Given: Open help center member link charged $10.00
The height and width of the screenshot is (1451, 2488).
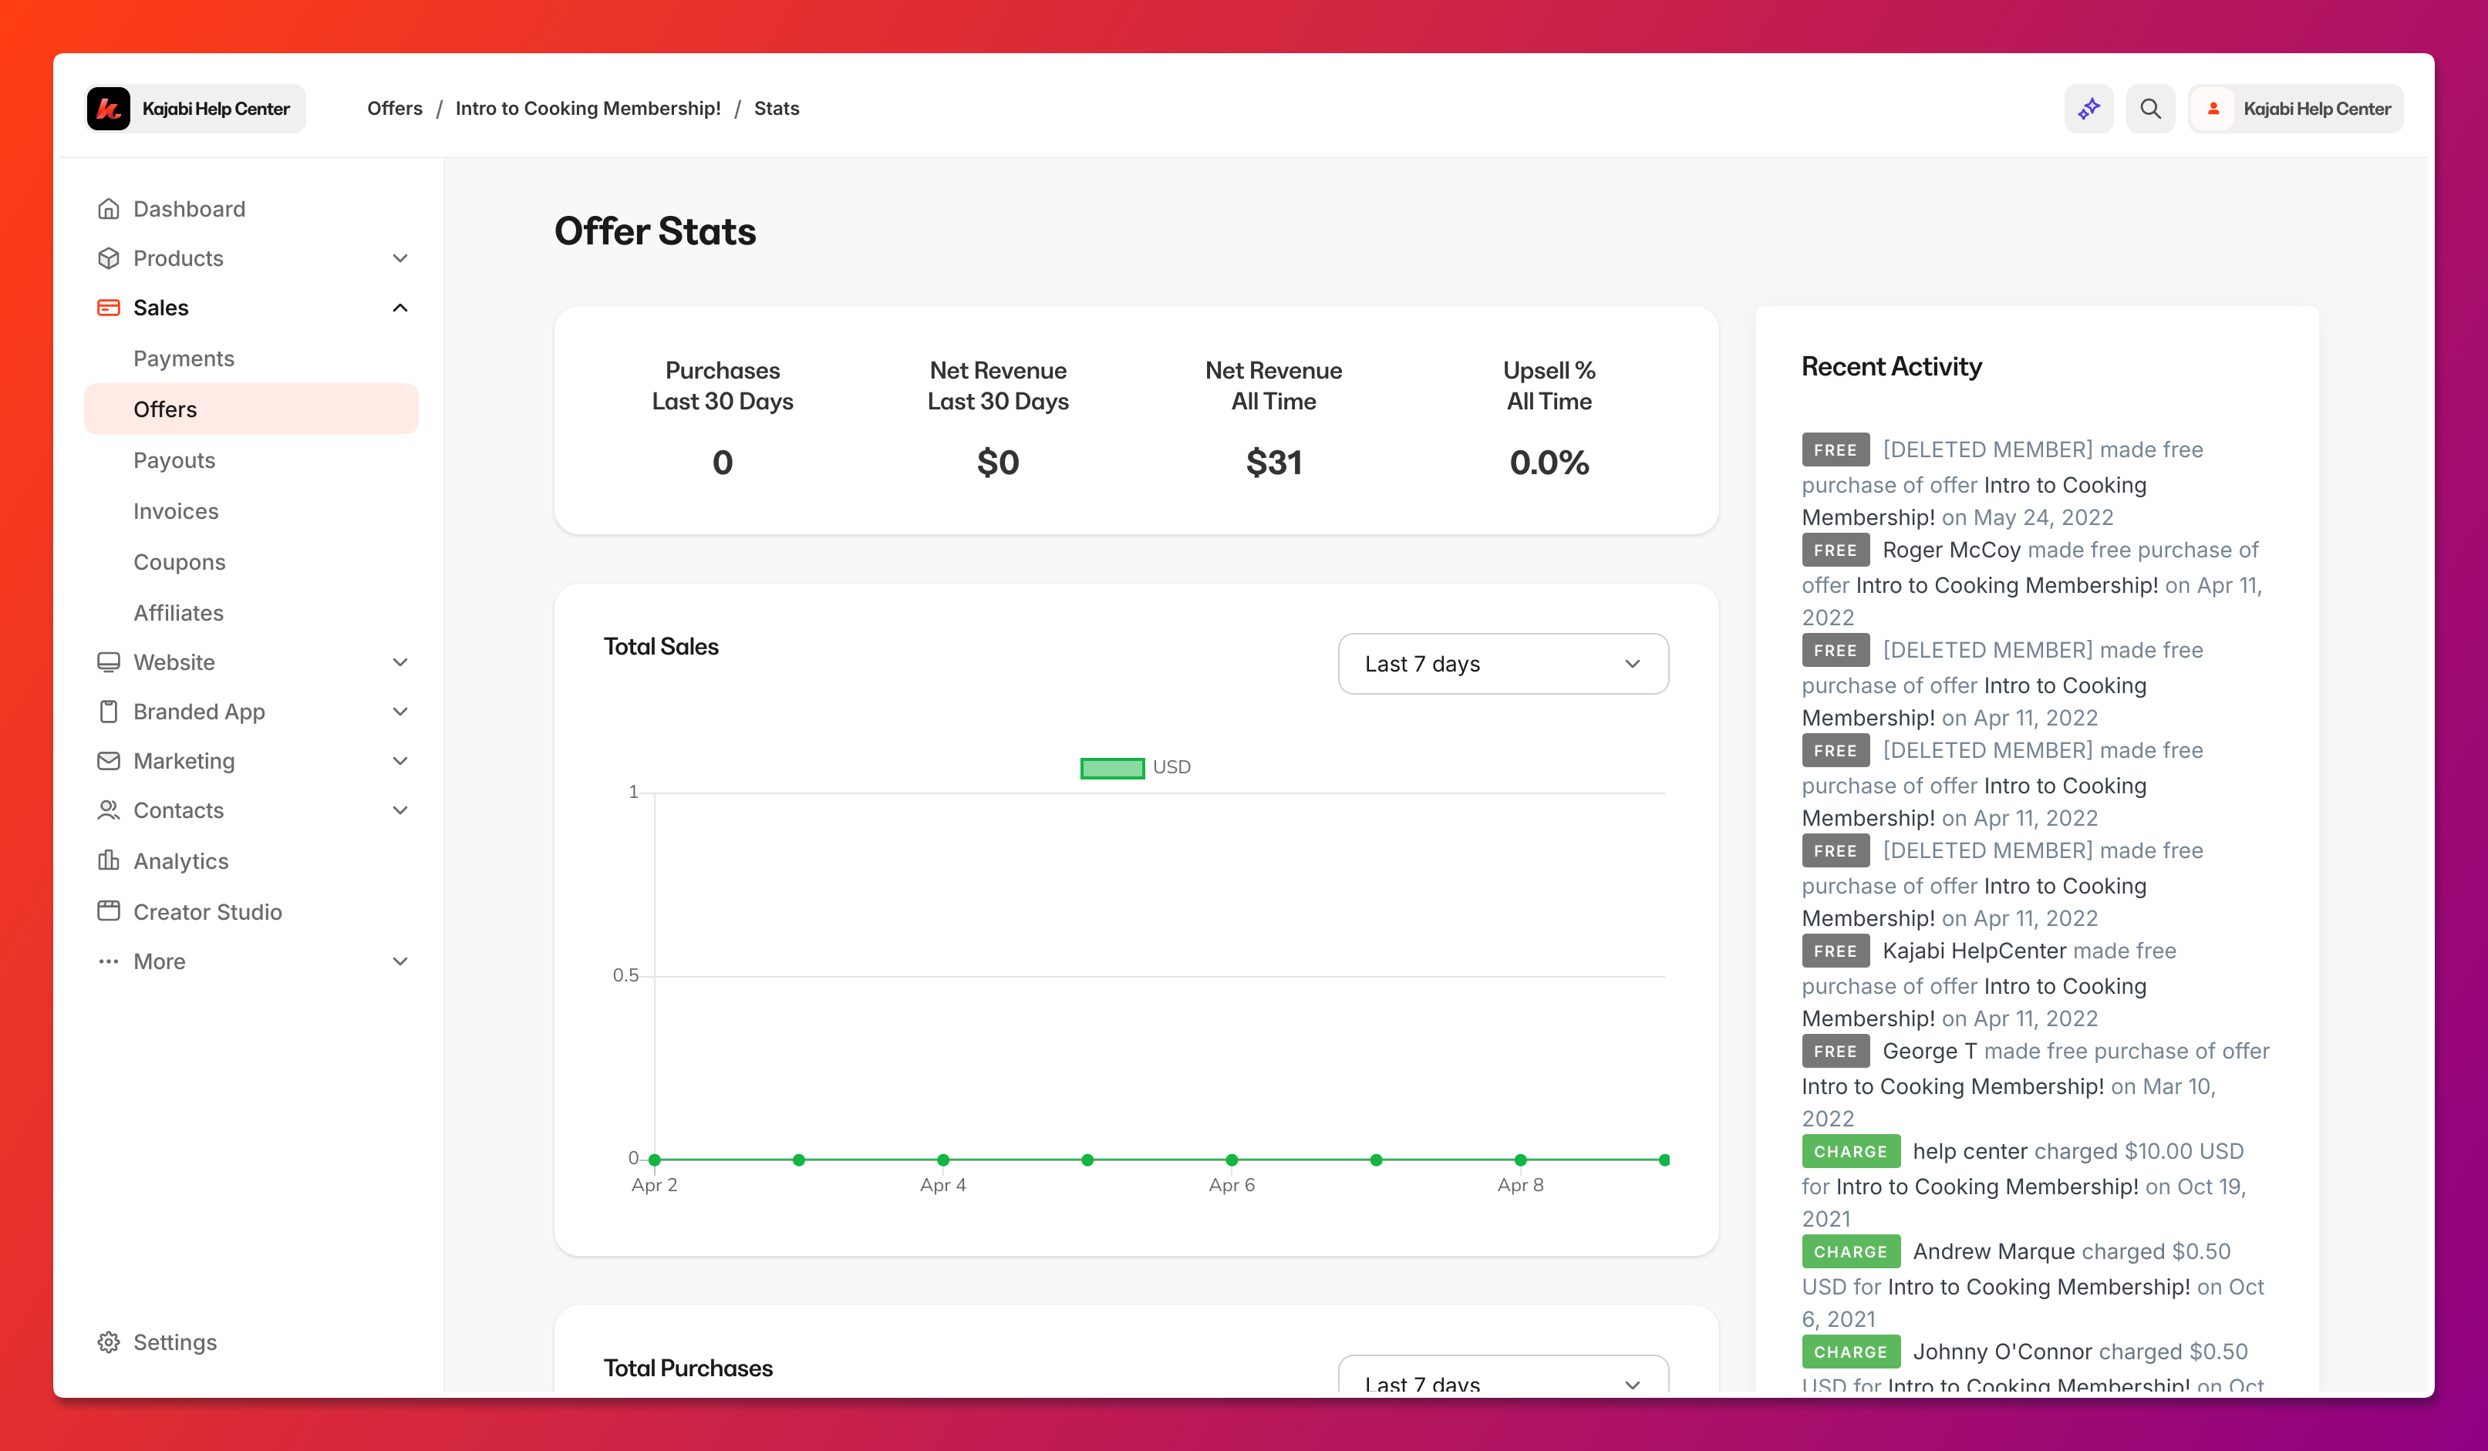Looking at the screenshot, I should click(x=1970, y=1151).
